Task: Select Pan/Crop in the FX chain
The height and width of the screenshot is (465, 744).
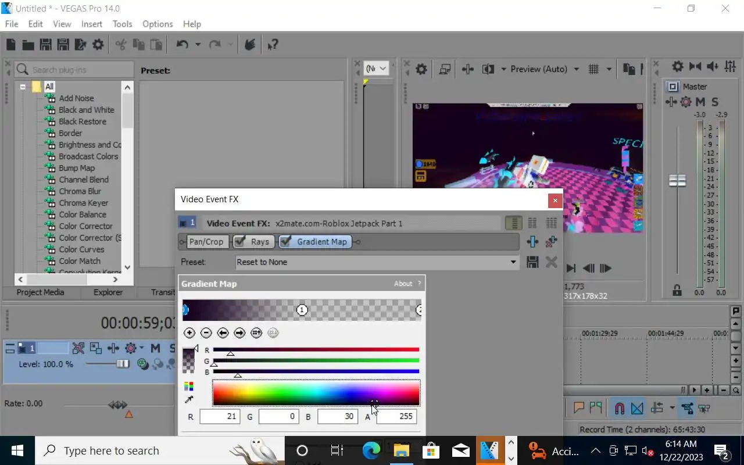Action: (206, 242)
